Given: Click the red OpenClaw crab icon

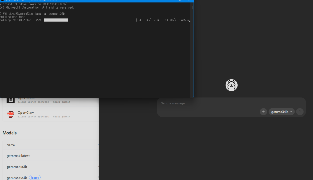Looking at the screenshot, I should 11,114.
